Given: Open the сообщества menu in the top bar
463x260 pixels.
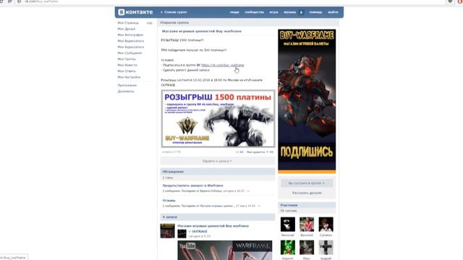Looking at the screenshot, I should click(x=254, y=12).
